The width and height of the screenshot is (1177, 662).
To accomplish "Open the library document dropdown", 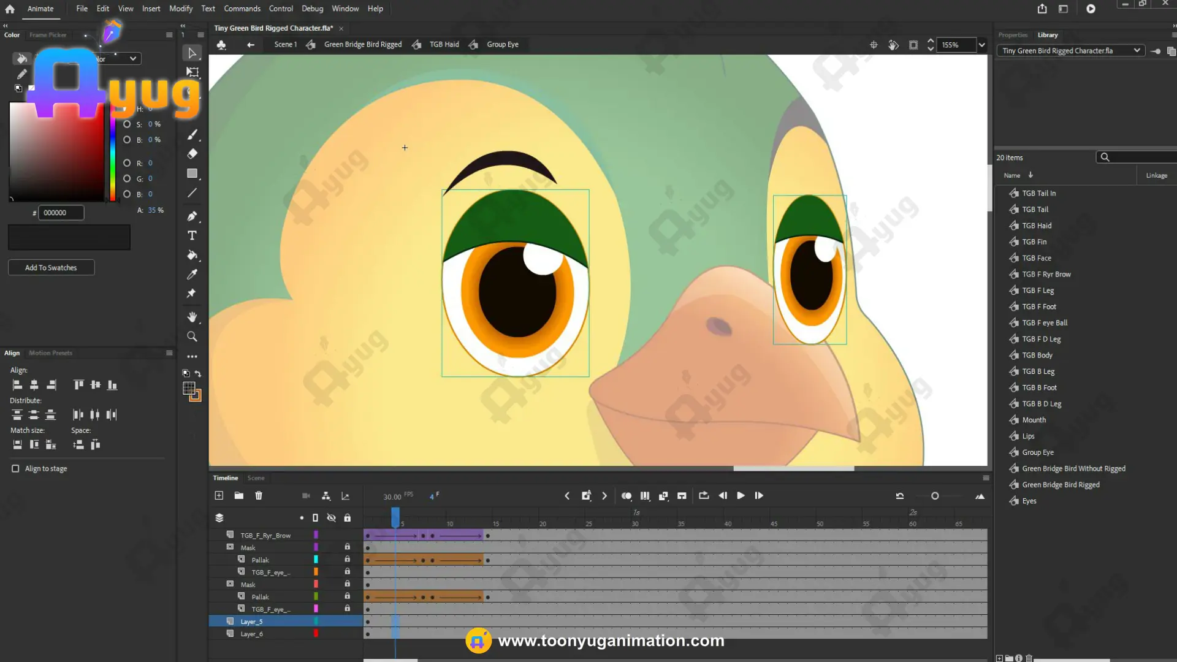I will click(x=1071, y=51).
